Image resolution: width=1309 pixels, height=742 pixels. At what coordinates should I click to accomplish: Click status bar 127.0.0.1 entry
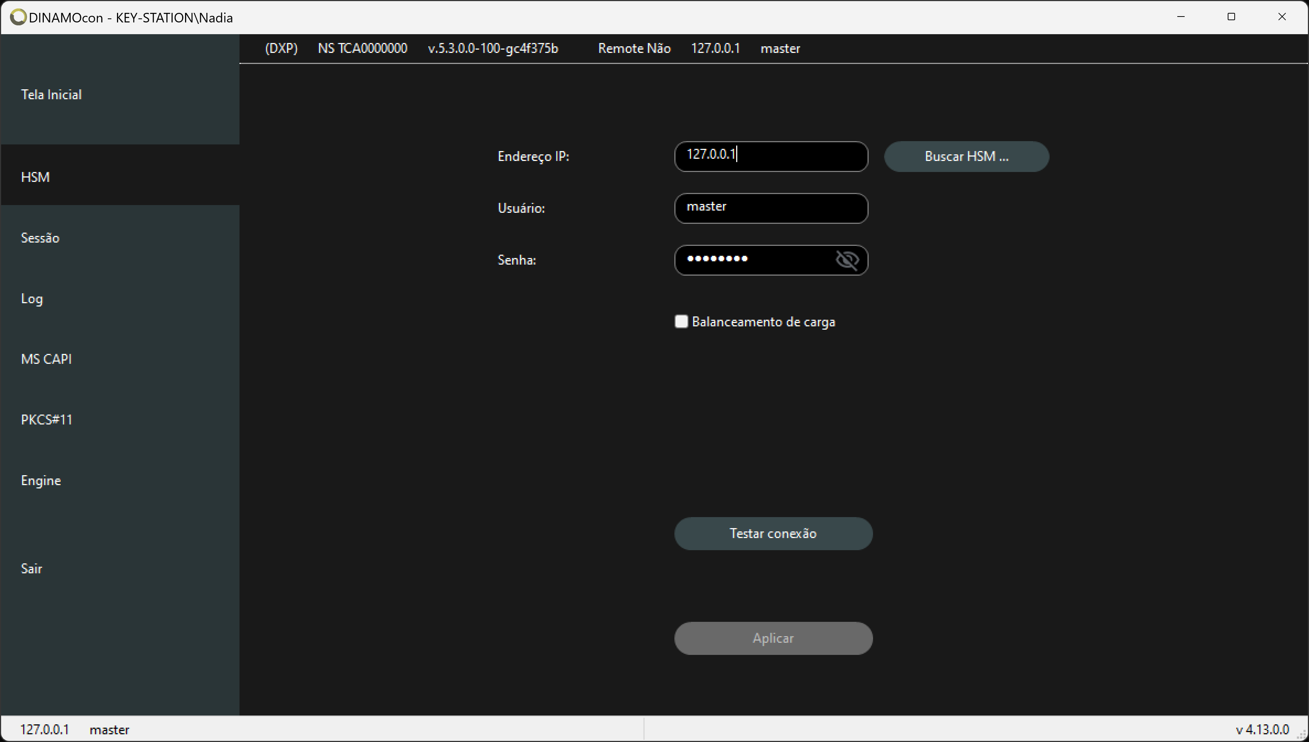point(45,729)
